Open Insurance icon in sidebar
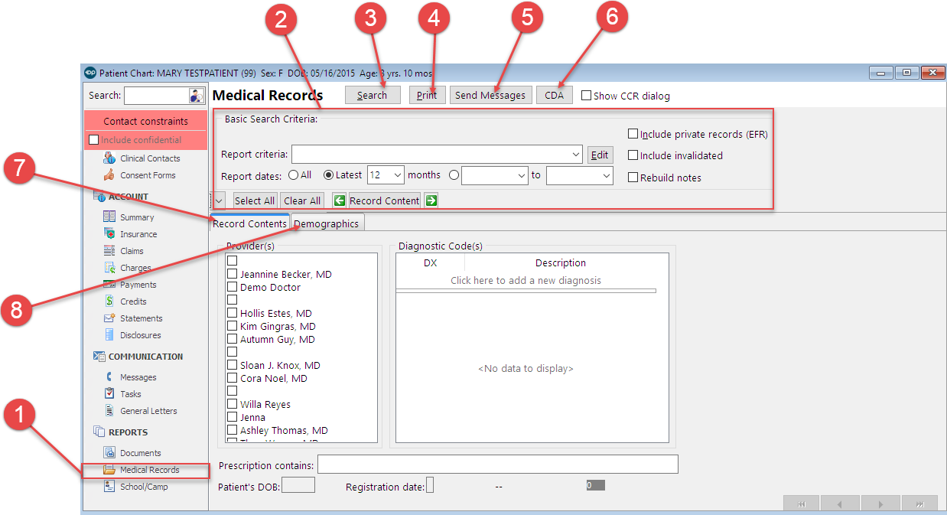The width and height of the screenshot is (947, 515). (x=109, y=234)
